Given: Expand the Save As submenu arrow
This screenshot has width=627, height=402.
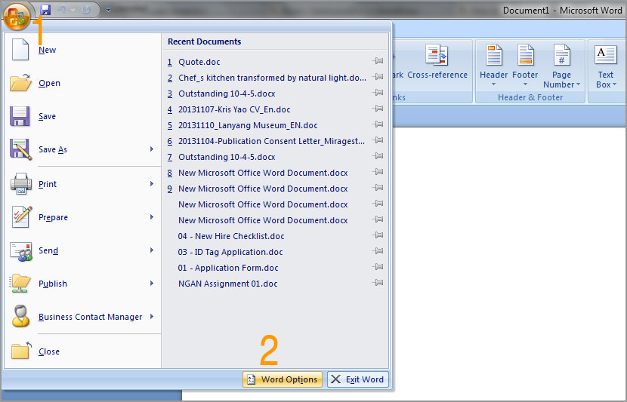Looking at the screenshot, I should [152, 149].
